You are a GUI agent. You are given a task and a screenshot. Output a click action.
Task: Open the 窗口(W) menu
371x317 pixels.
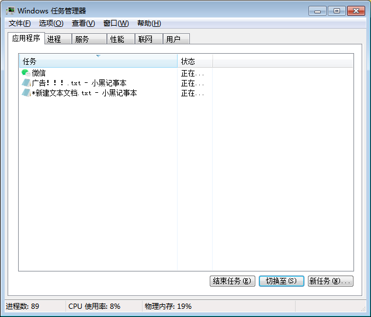coord(116,23)
